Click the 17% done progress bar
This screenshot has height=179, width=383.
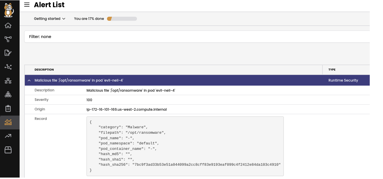click(122, 19)
